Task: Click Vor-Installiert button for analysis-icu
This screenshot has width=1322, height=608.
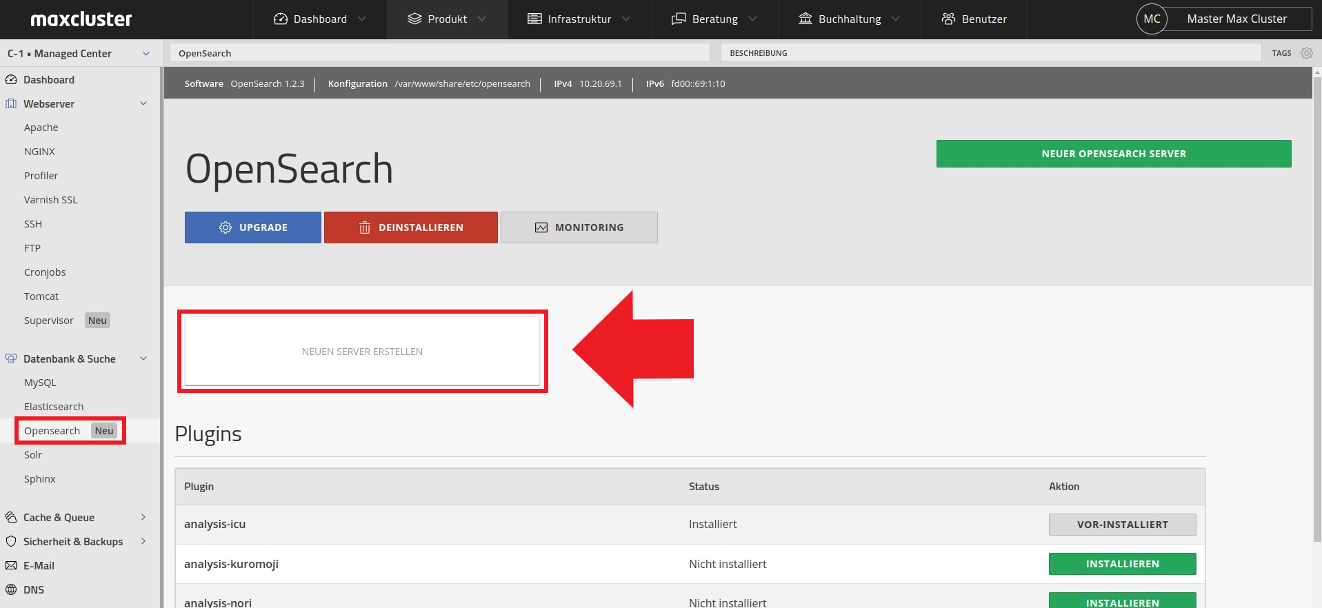Action: click(1123, 525)
